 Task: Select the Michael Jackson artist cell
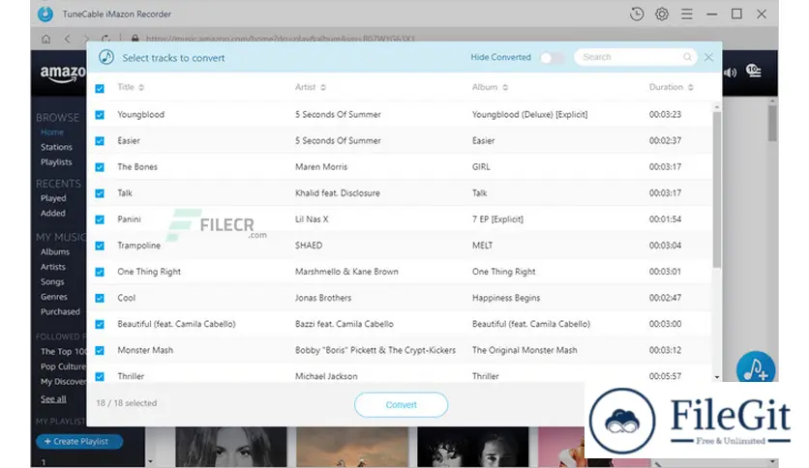coord(326,376)
